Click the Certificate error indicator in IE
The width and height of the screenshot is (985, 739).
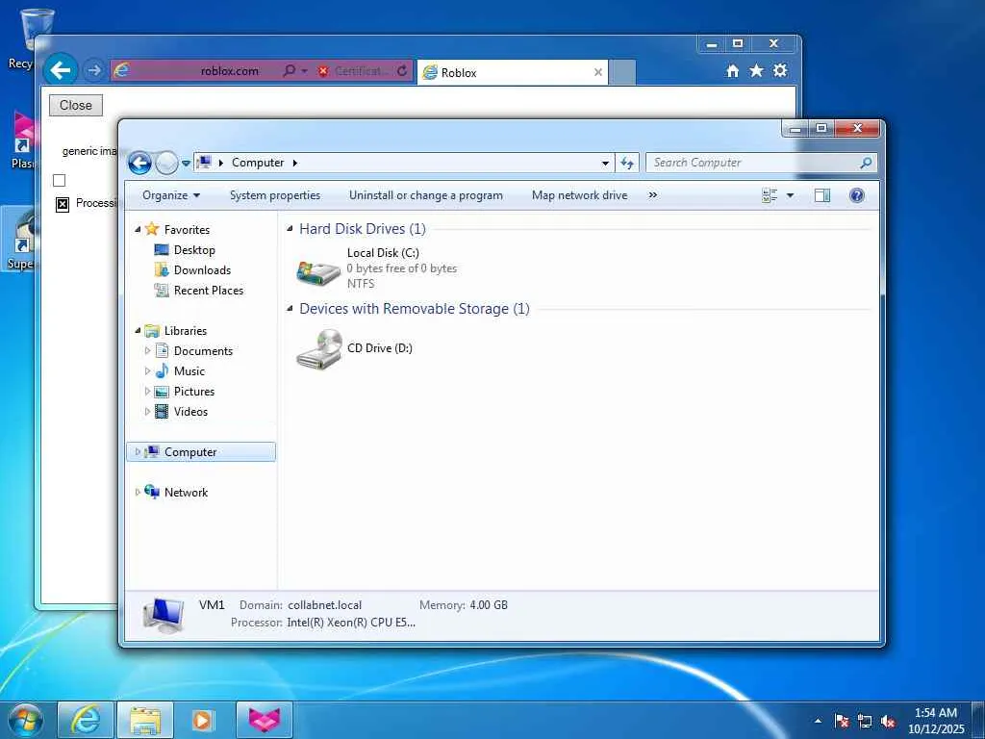[353, 71]
